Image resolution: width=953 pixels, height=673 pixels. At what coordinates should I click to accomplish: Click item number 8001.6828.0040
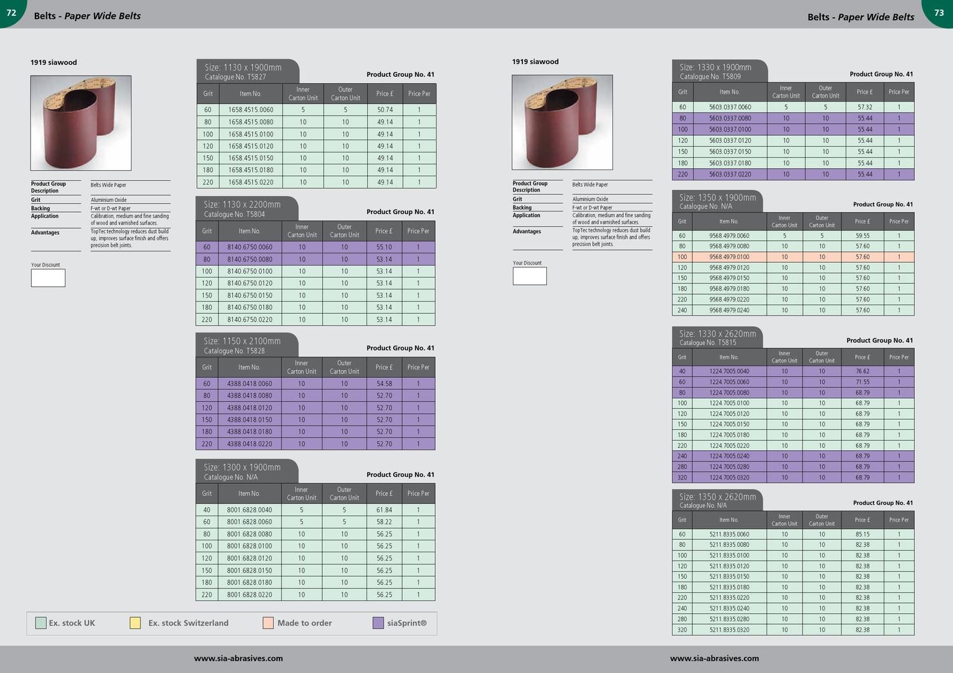click(249, 510)
